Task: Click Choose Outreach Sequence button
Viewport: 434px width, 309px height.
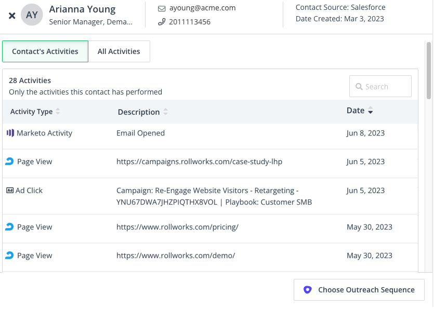Action: point(359,290)
